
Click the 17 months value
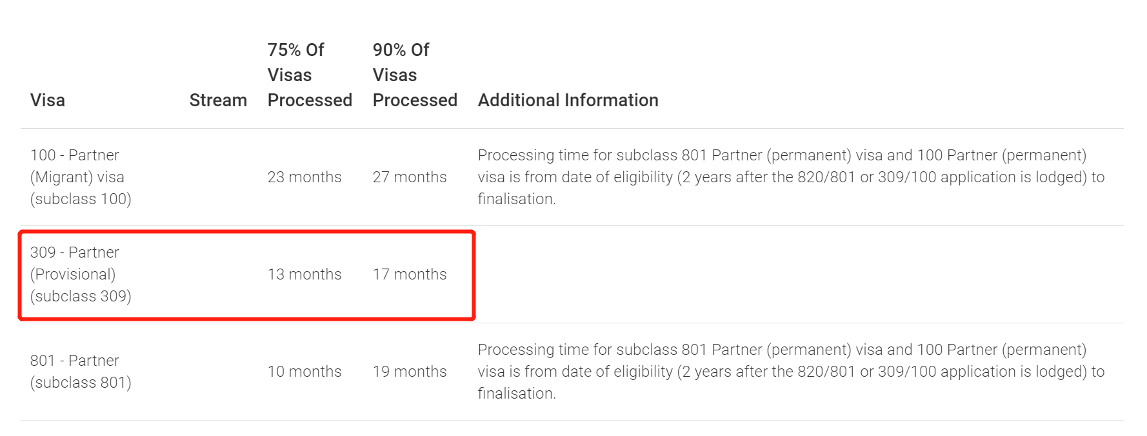pos(410,274)
